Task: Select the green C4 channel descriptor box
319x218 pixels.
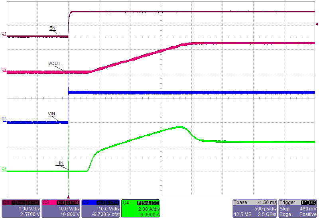Action: point(141,208)
